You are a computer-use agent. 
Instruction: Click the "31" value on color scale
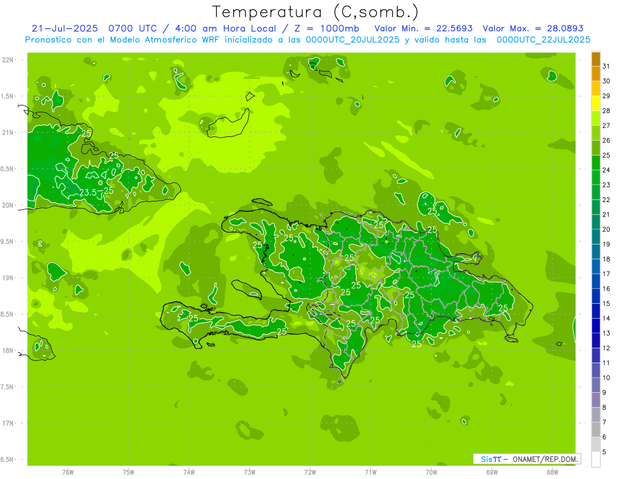(x=607, y=66)
